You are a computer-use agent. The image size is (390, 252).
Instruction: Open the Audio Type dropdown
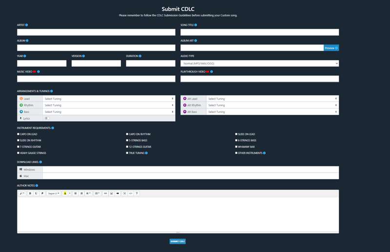click(x=259, y=63)
